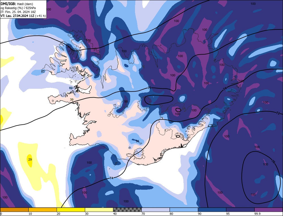This screenshot has width=283, height=216.
Task: Click the humidity value "83" on the map
Action: [43, 72]
